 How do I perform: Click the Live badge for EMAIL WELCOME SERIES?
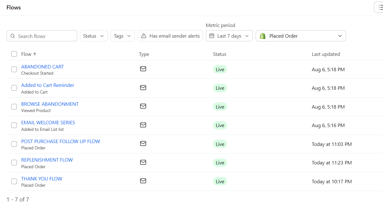(220, 126)
